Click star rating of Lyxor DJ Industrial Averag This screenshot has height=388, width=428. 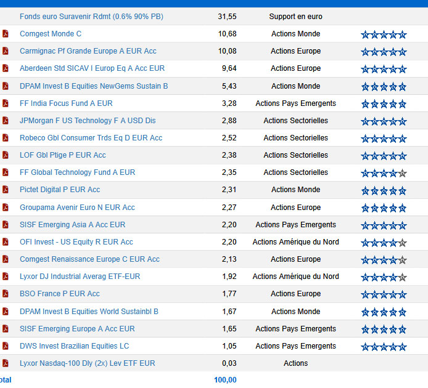[x=384, y=277]
